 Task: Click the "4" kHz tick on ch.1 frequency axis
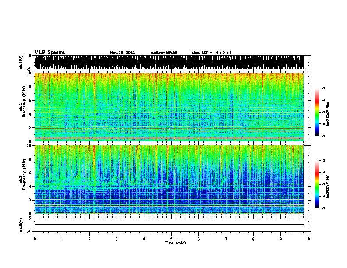[30, 114]
